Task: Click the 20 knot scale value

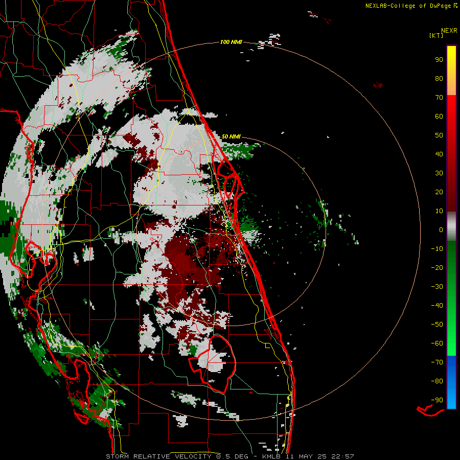Action: 439,192
